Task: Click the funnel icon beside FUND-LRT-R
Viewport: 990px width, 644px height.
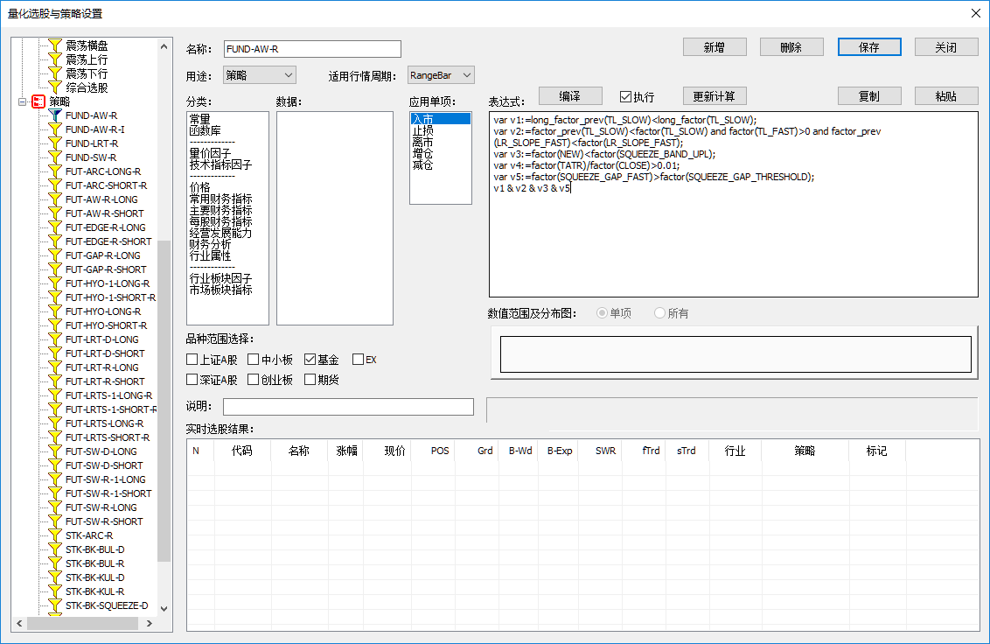Action: click(x=56, y=143)
